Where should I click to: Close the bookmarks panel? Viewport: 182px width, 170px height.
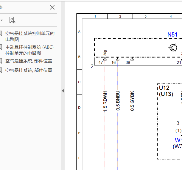tap(52, 7)
